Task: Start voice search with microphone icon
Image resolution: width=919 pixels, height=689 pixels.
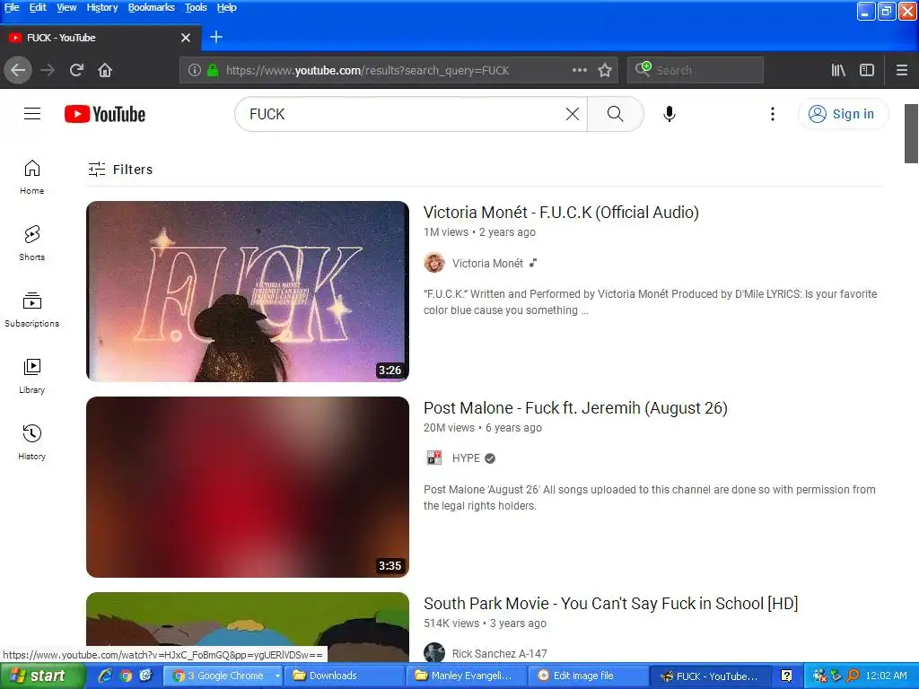Action: (670, 114)
